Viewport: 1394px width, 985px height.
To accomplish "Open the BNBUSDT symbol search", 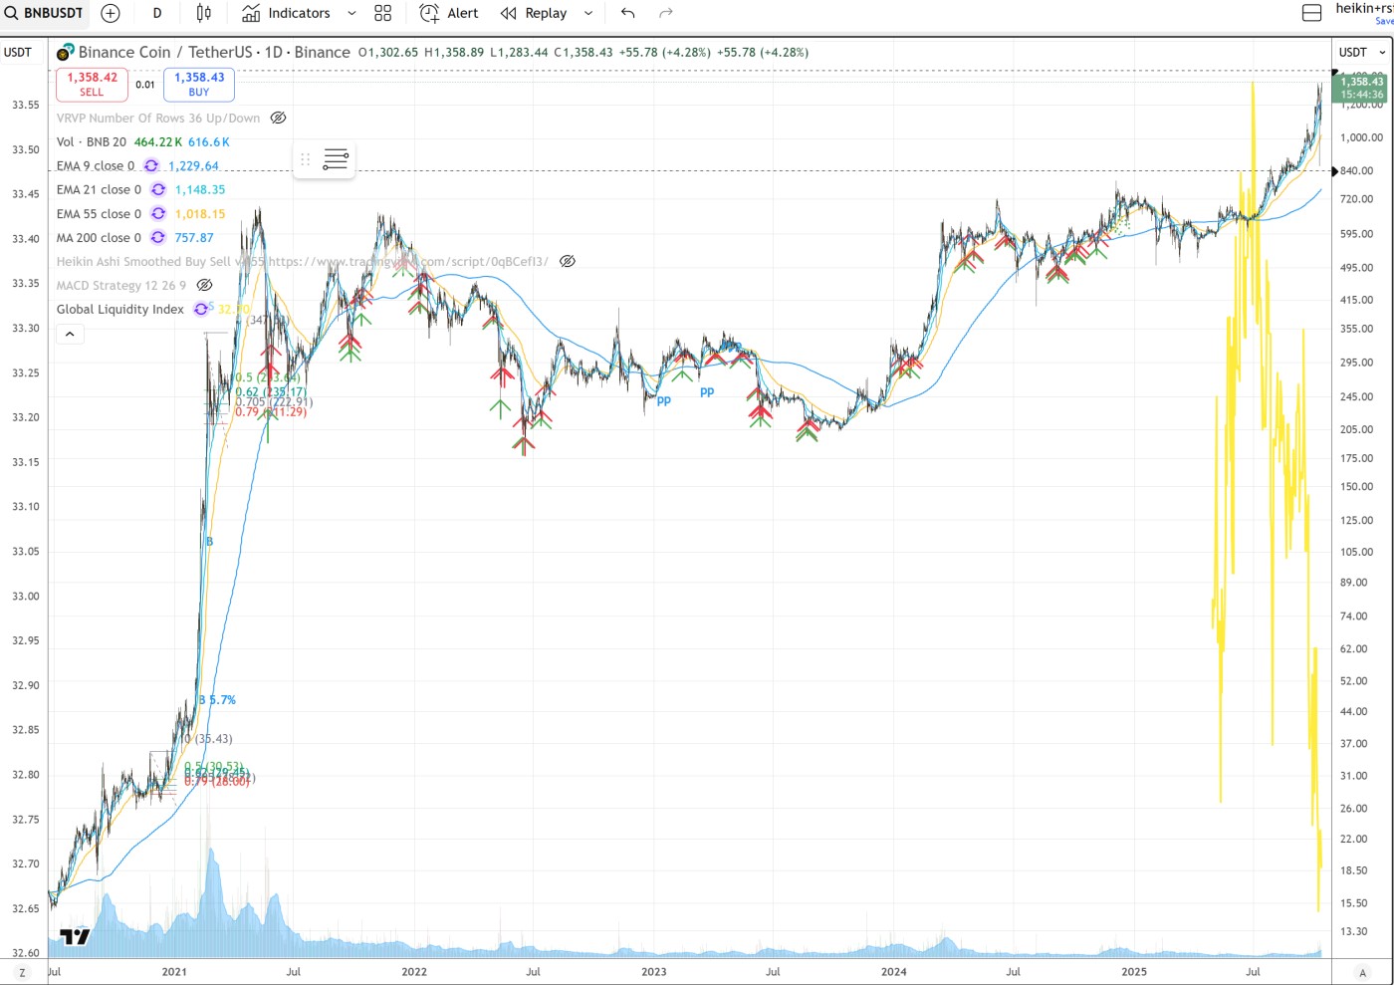I will click(x=45, y=13).
